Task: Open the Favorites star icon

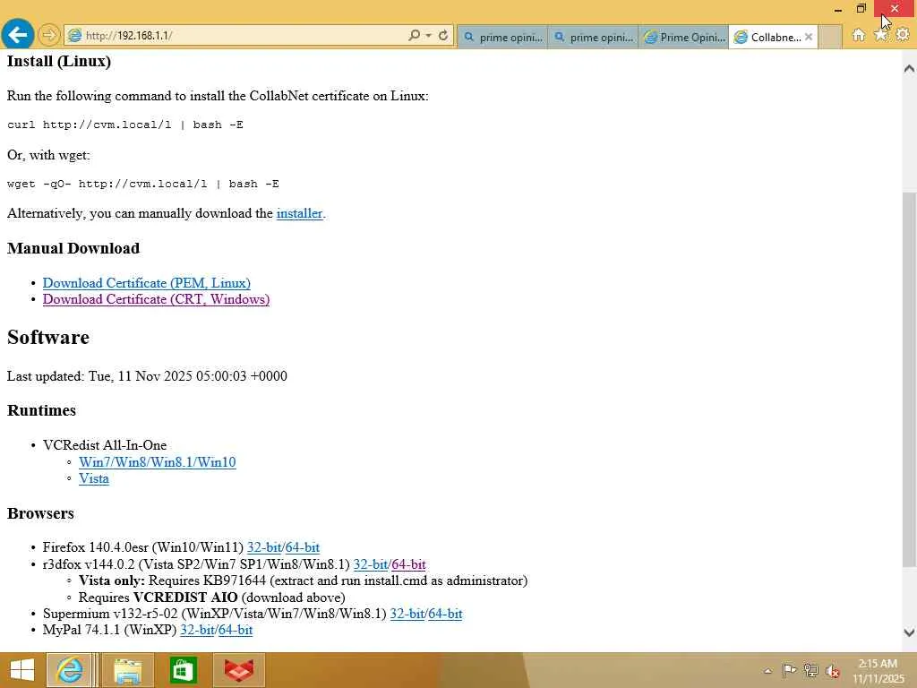Action: (881, 35)
